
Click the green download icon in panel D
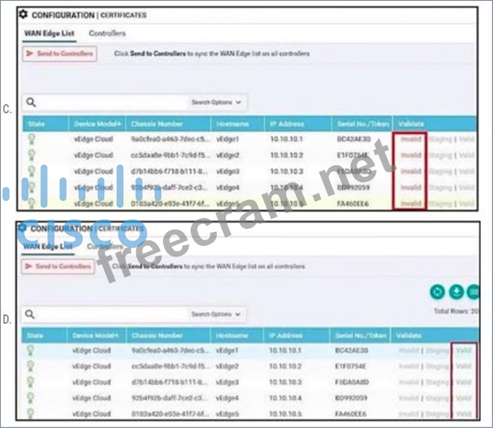(455, 292)
